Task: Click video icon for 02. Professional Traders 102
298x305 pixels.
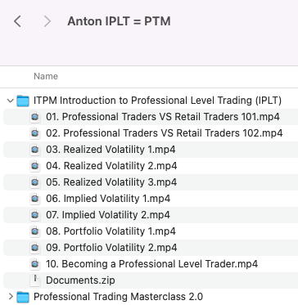Action: pyautogui.click(x=35, y=133)
